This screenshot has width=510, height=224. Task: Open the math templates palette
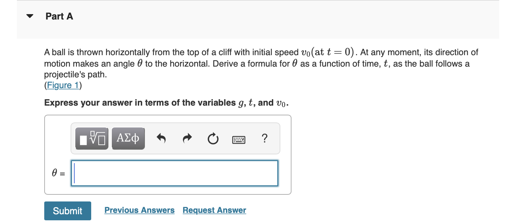[x=91, y=138]
